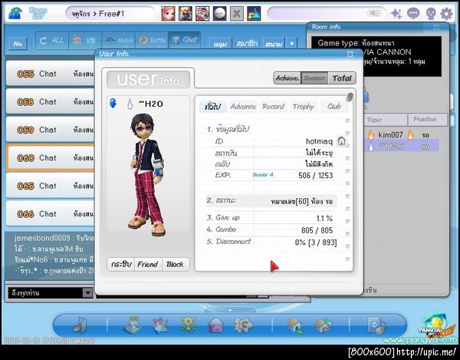The image size is (460, 360).
Task: Click the golf ball item icon
Action: pyautogui.click(x=219, y=14)
